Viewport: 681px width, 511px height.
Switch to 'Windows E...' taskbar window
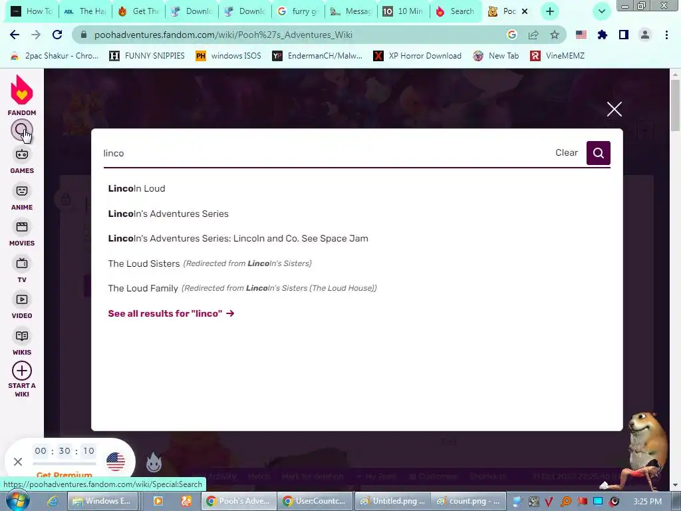click(x=103, y=501)
